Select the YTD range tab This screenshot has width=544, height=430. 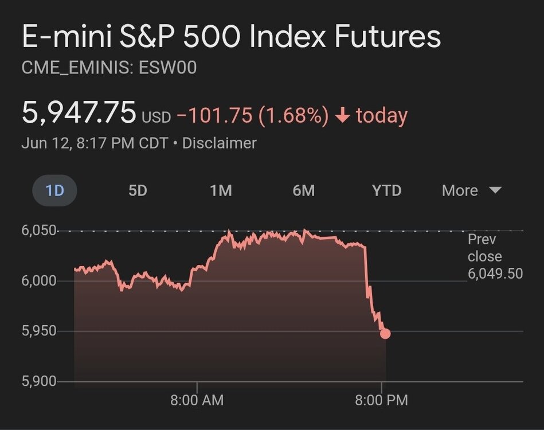386,190
